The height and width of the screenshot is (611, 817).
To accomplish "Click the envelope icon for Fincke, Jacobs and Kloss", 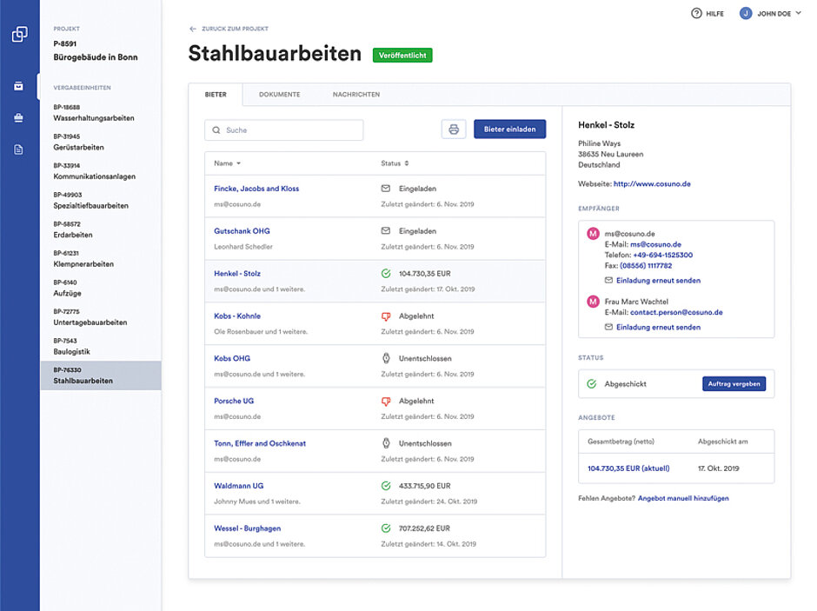I will [386, 189].
